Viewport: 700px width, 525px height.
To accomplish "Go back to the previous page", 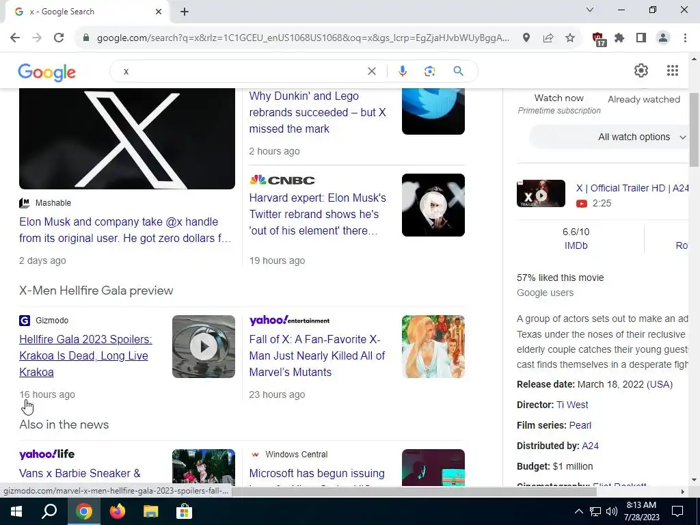I will click(15, 38).
